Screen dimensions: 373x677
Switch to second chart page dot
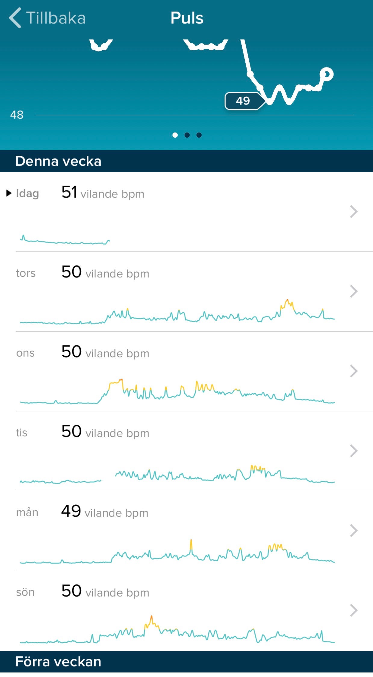pyautogui.click(x=187, y=135)
